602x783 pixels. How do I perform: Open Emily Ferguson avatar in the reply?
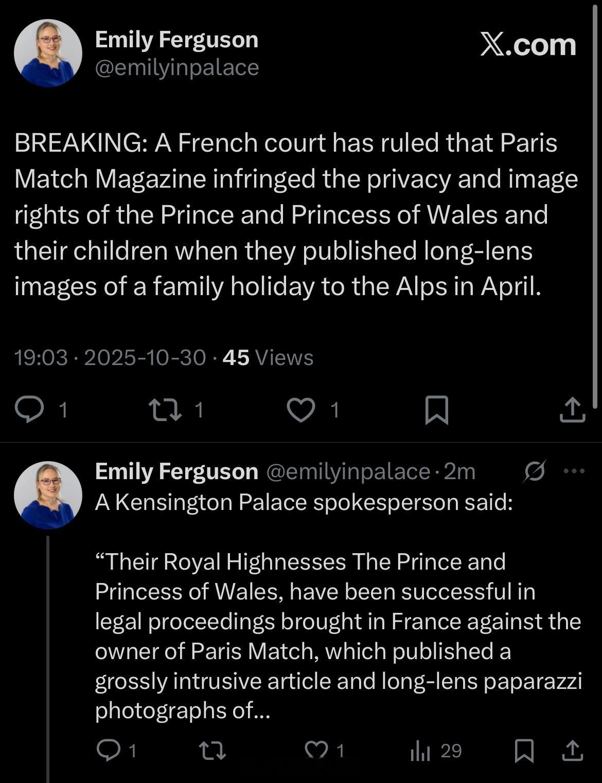click(x=48, y=495)
